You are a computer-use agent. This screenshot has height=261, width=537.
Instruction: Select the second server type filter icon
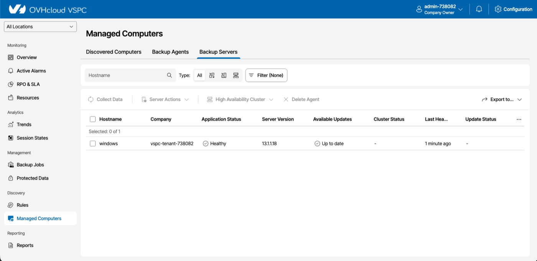(224, 75)
